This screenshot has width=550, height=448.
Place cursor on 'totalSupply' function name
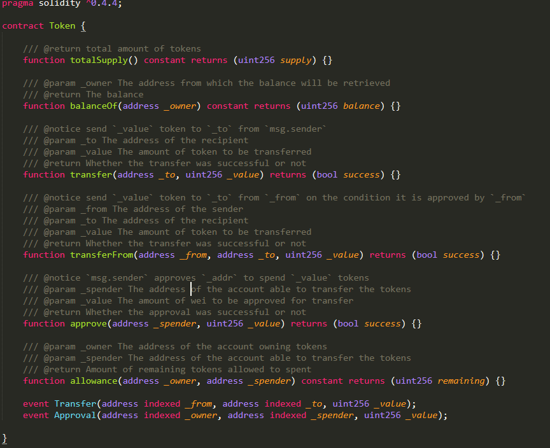(99, 60)
